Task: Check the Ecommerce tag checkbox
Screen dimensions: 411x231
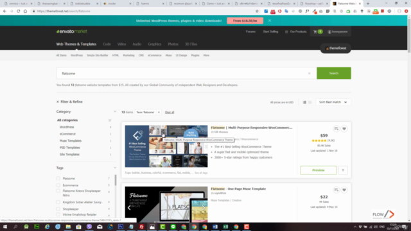Action: [x=58, y=185]
